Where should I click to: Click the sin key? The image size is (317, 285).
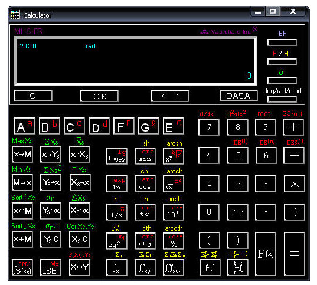(x=145, y=156)
